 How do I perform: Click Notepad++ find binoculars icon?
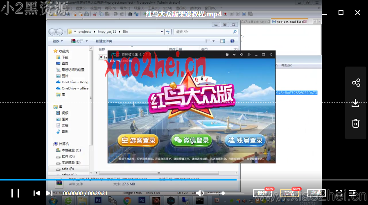(x=130, y=14)
